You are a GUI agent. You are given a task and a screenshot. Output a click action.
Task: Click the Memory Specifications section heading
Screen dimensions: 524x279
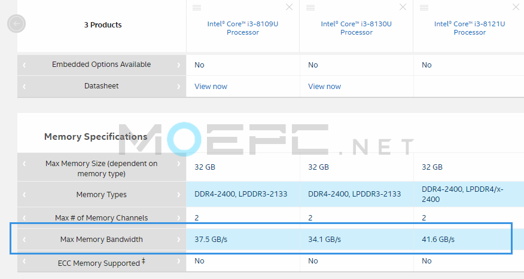point(96,137)
